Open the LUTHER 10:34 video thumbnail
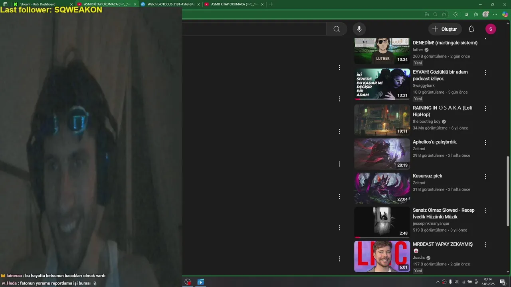The height and width of the screenshot is (287, 511). point(382,51)
